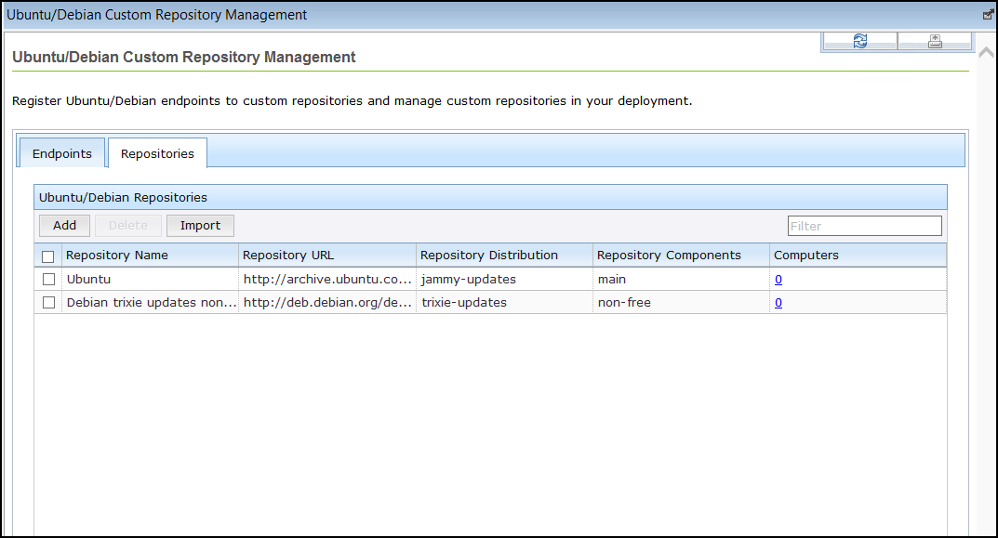
Task: Click the Delete button
Action: 128,226
